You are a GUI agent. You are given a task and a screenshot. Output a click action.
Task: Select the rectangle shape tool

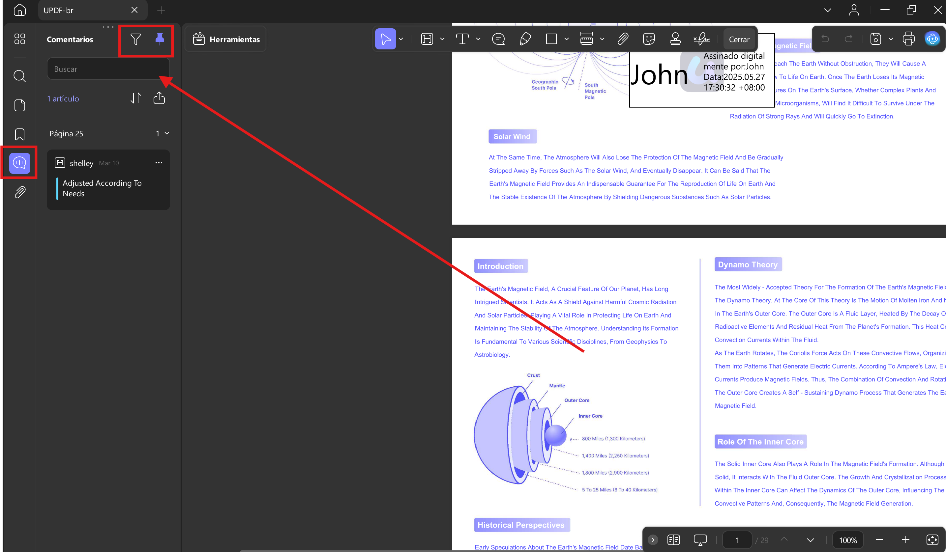pos(551,39)
